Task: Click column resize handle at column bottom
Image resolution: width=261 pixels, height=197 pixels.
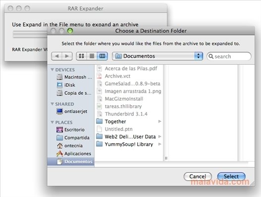Action: point(166,158)
